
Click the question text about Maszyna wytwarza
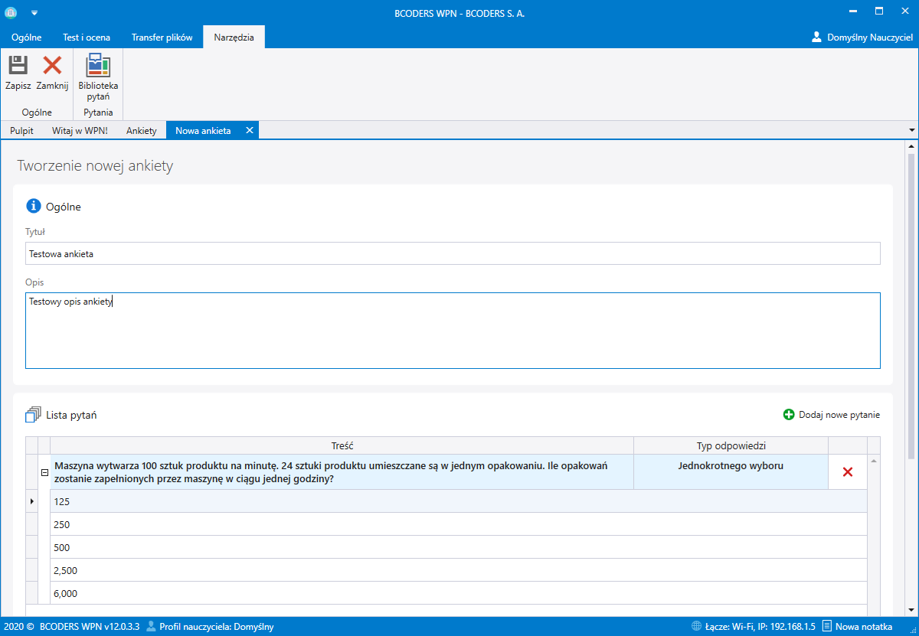[x=332, y=472]
